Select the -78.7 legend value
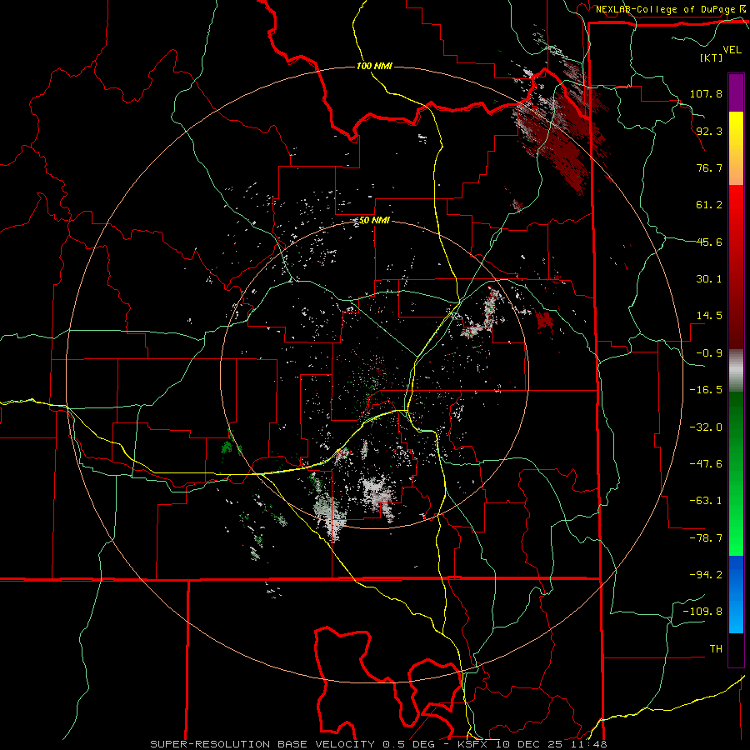Image resolution: width=750 pixels, height=750 pixels. click(706, 538)
